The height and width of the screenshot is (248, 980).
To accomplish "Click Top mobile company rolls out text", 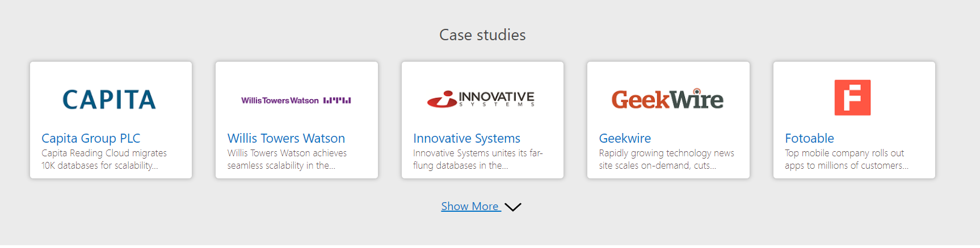I will pos(846,159).
